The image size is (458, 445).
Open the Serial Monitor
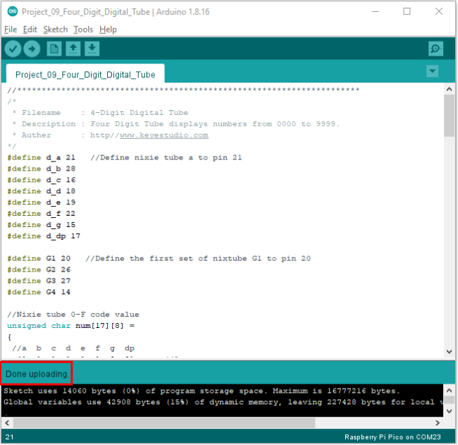[x=435, y=49]
